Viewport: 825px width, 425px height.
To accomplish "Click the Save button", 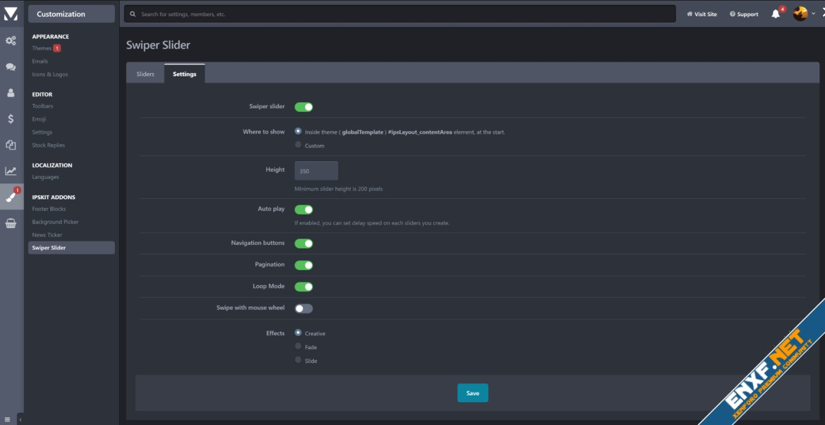I will coord(473,393).
